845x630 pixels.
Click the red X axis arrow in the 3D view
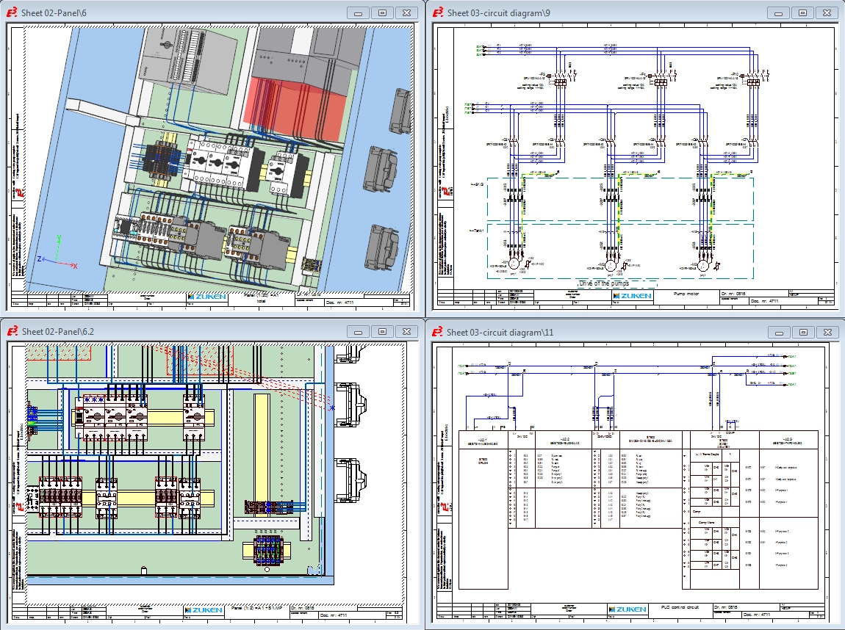click(x=72, y=265)
